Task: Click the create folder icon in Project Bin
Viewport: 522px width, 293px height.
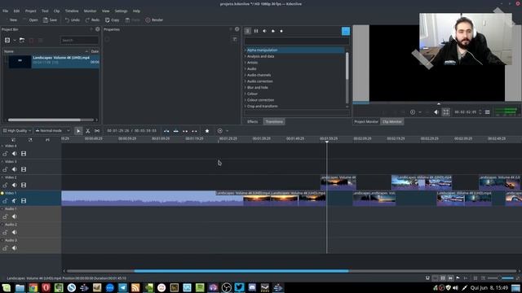Action: [22, 40]
